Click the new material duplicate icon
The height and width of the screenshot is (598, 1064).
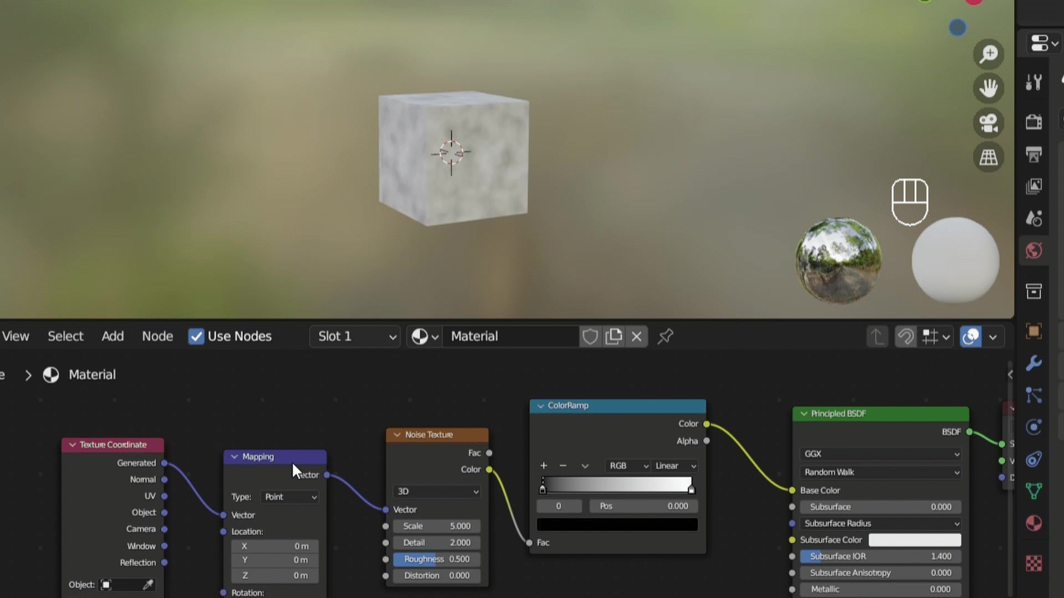pyautogui.click(x=613, y=336)
